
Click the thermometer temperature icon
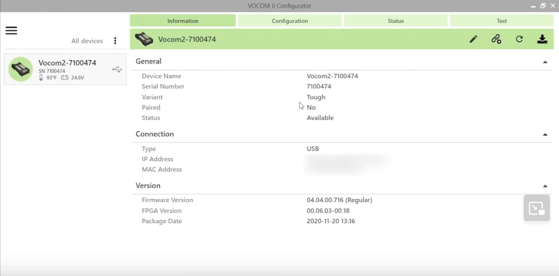point(41,77)
